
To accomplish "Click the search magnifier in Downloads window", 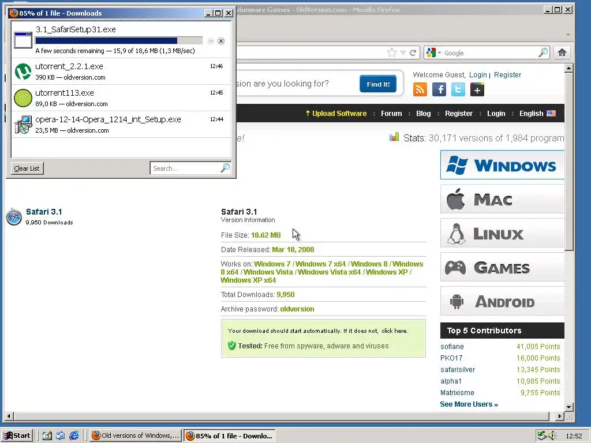I will point(225,168).
